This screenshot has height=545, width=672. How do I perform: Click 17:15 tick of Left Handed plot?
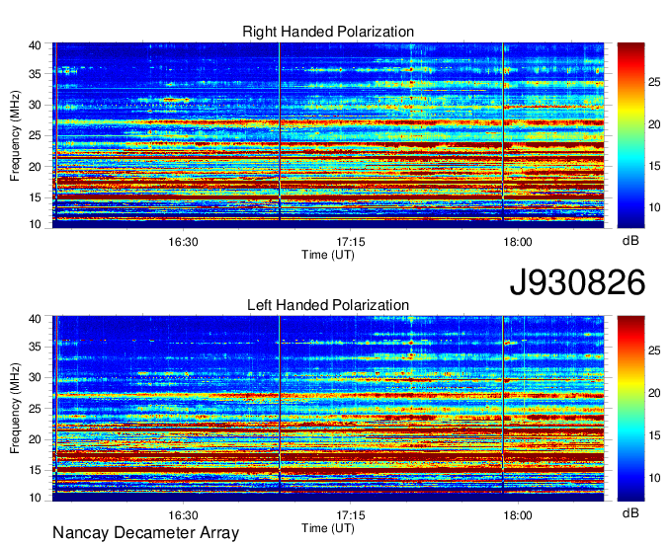click(x=351, y=515)
